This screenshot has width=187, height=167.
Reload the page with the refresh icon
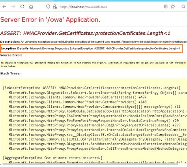22,6
